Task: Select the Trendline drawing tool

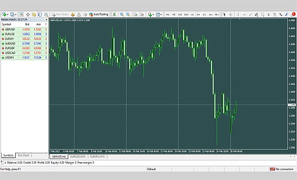Action: point(250,14)
